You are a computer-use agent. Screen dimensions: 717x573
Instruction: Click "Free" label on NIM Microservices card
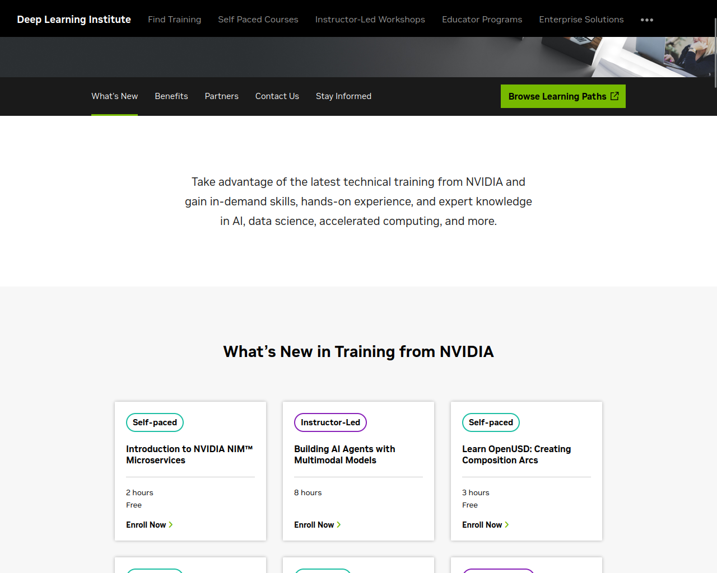134,505
